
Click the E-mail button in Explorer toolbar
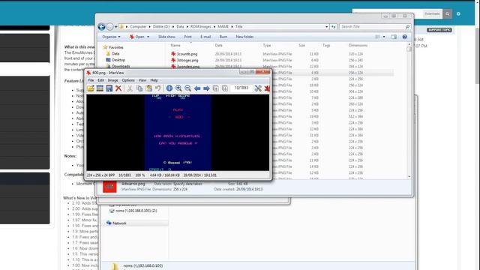[x=205, y=37]
